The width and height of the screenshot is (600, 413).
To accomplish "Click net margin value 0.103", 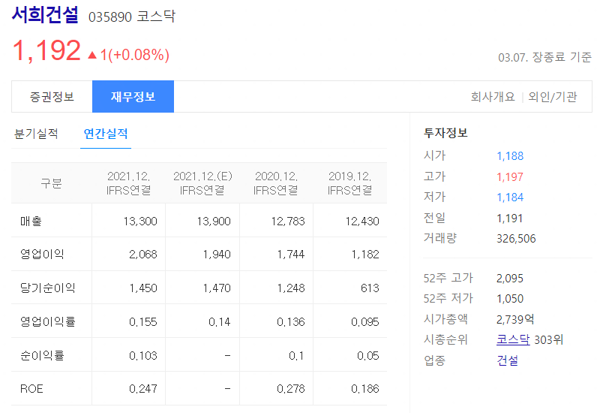I will 143,355.
